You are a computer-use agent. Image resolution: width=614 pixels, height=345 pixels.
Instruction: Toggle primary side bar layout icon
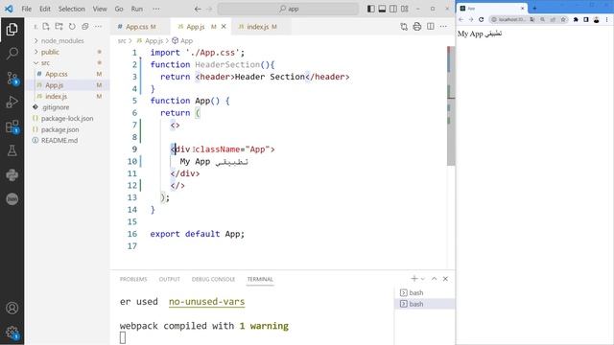[371, 9]
